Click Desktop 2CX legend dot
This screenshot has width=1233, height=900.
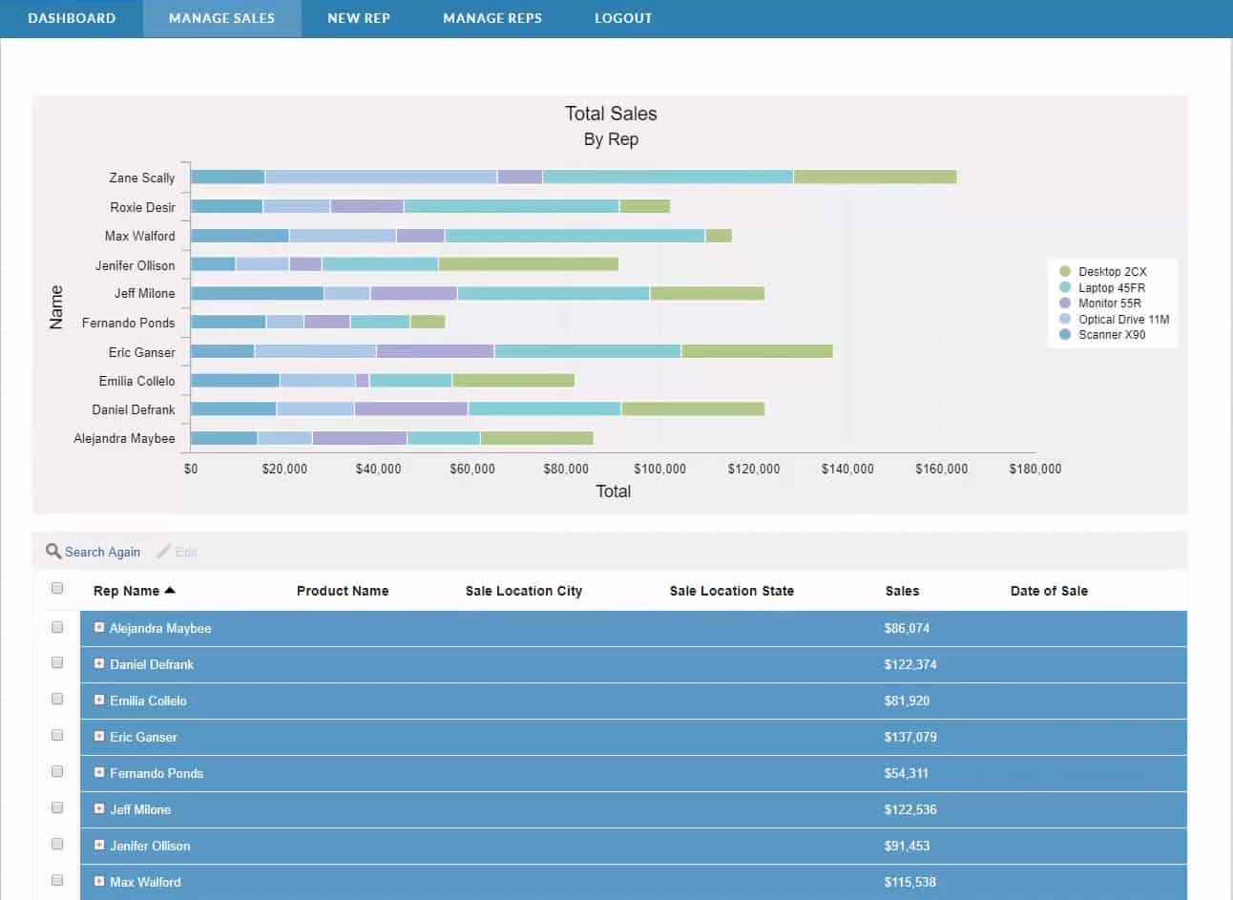coord(1065,272)
